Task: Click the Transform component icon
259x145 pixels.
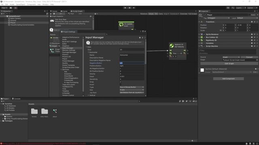Action: 202,22
